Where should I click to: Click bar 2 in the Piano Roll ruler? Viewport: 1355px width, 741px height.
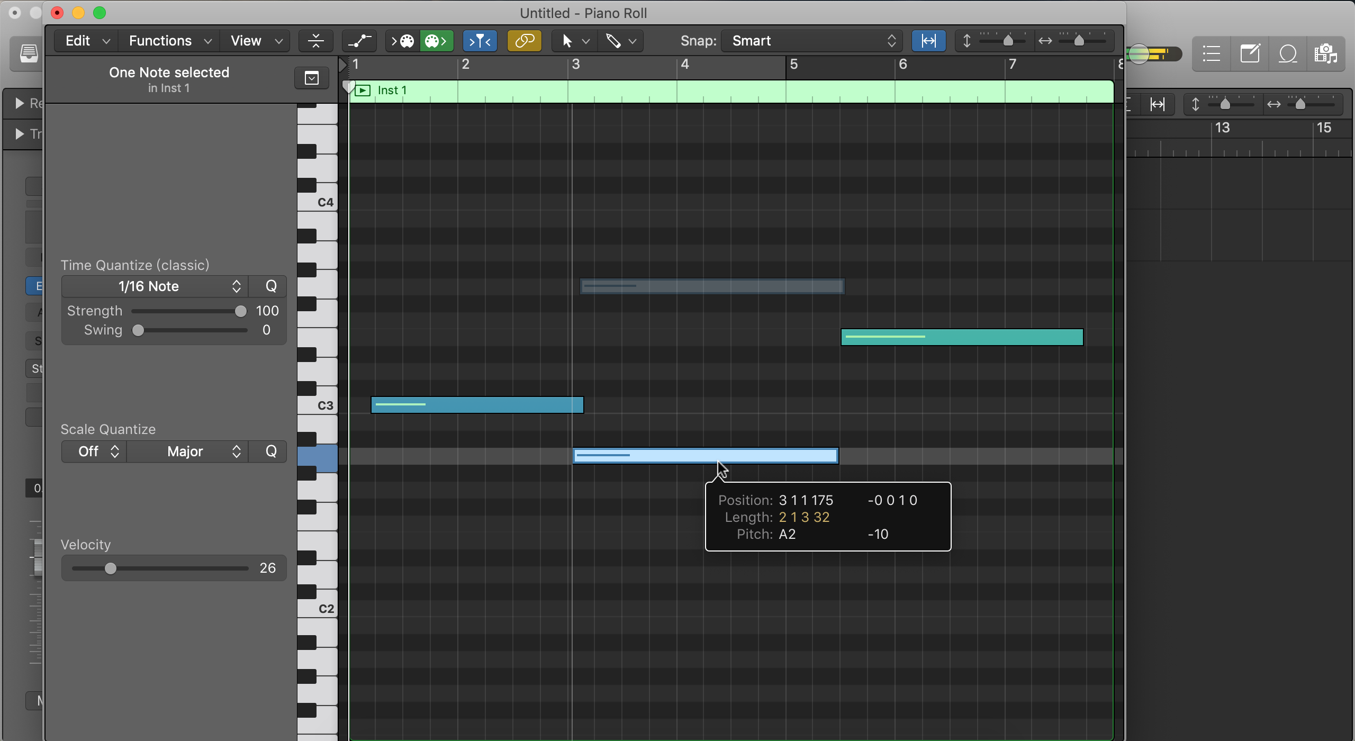465,65
